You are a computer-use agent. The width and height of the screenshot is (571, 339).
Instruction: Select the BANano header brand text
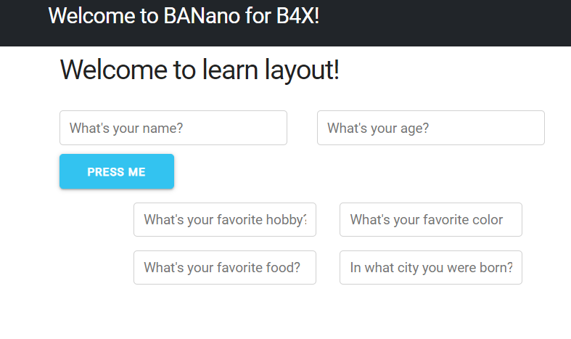[184, 15]
